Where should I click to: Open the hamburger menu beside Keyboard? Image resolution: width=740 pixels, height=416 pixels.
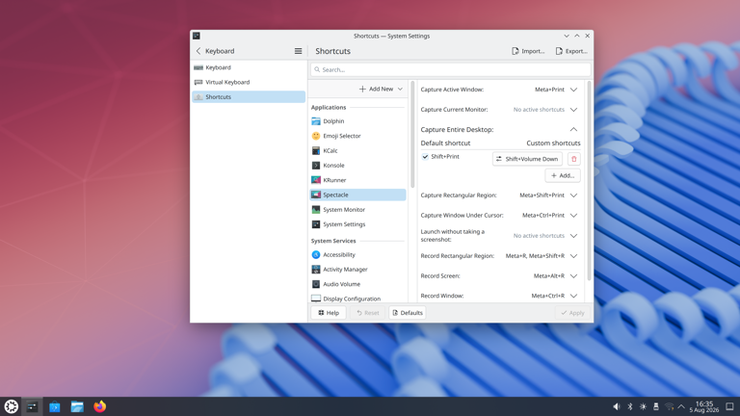pyautogui.click(x=299, y=51)
